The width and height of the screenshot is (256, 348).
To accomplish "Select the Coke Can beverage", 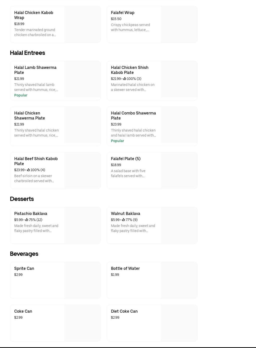I will coord(23,311).
